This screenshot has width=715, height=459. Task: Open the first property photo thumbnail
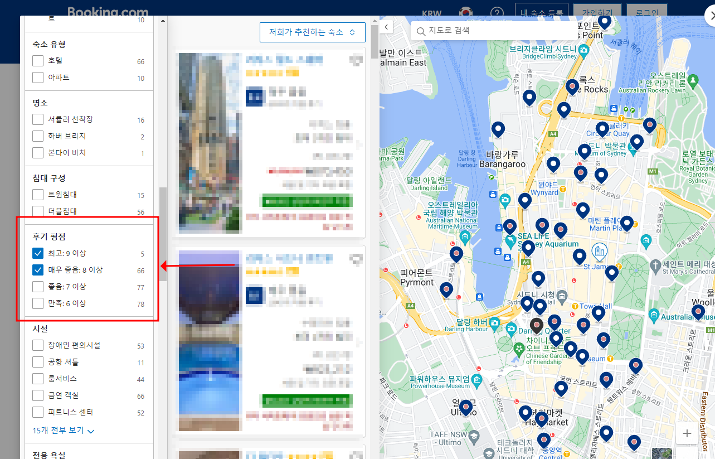click(209, 143)
